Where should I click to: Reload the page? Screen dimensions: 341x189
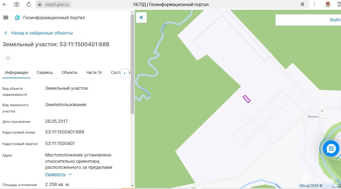[29, 4]
